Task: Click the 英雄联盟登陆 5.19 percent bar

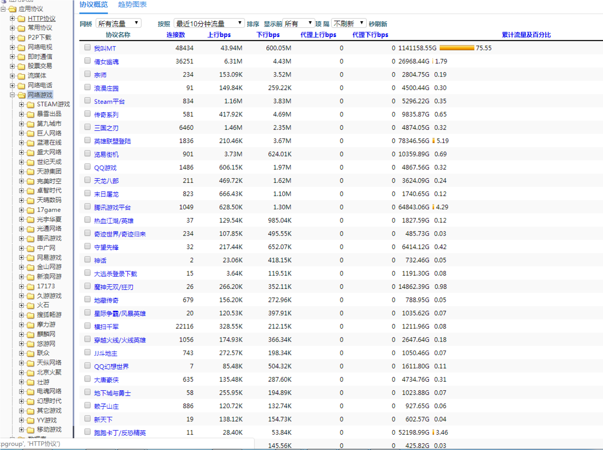Action: pyautogui.click(x=433, y=141)
